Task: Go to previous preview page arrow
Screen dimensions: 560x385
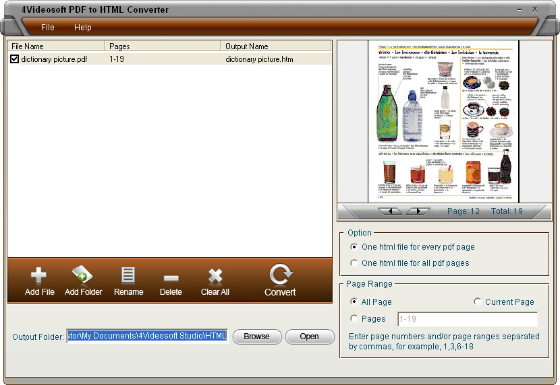Action: (x=391, y=211)
